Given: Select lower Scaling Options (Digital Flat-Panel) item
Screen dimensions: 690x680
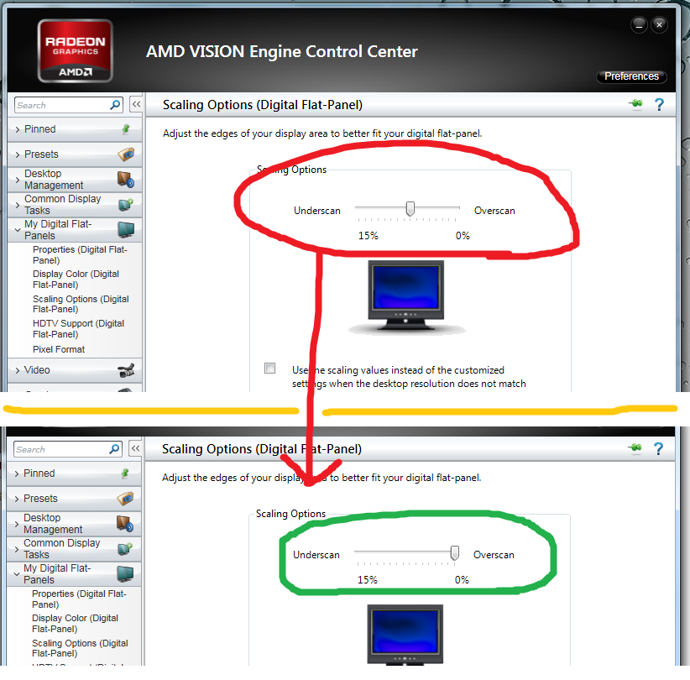Looking at the screenshot, I should pyautogui.click(x=80, y=648).
